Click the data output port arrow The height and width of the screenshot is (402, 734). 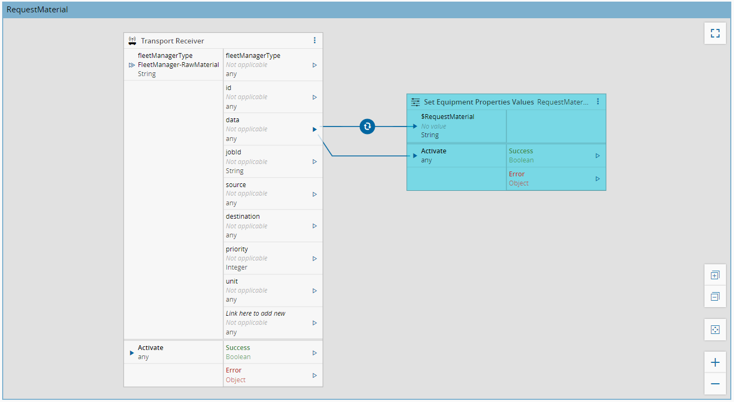click(315, 129)
